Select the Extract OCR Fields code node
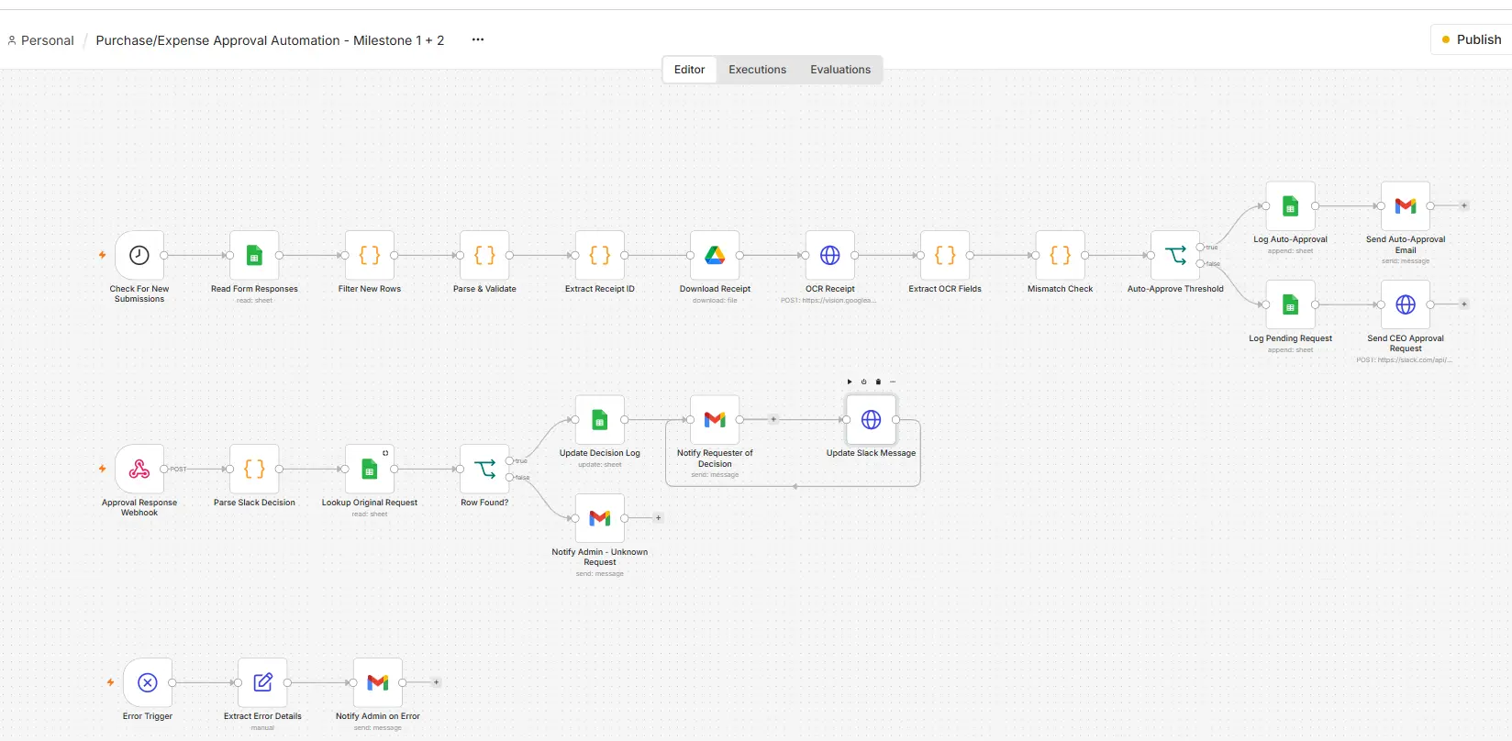The height and width of the screenshot is (741, 1512). coord(945,255)
